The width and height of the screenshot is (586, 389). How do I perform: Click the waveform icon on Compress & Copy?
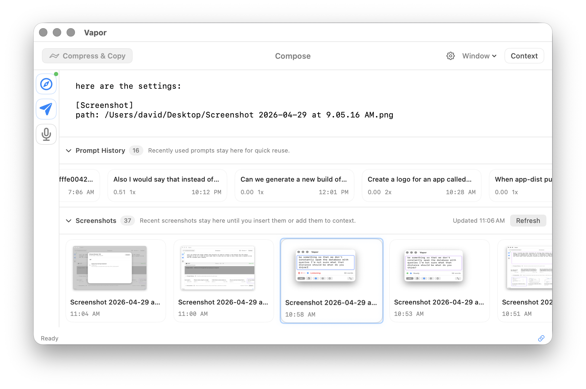click(x=55, y=56)
